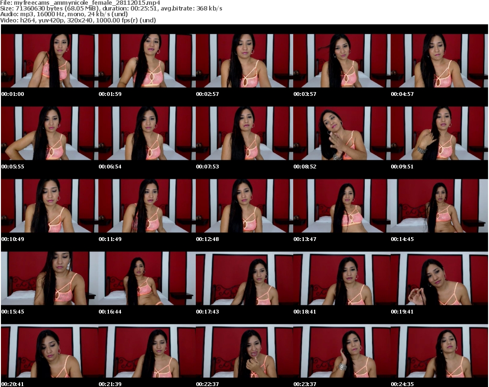Pick the frame above 00:15:45
This screenshot has height=387, width=489.
point(50,278)
